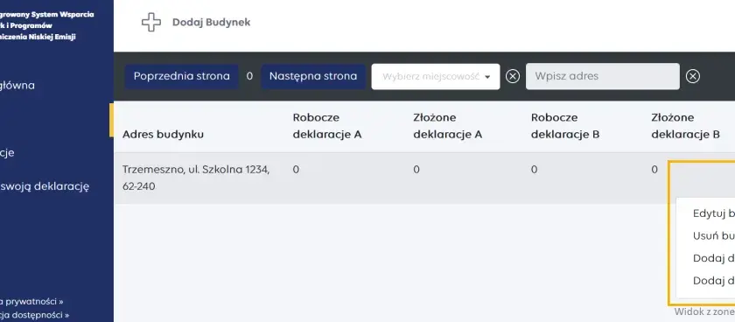
Task: Click the Robocze deklaracje B column header
Action: click(x=565, y=126)
